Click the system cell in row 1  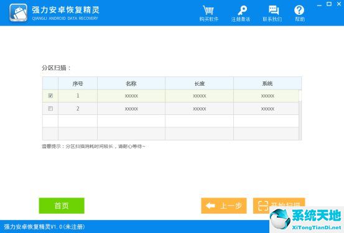266,96
